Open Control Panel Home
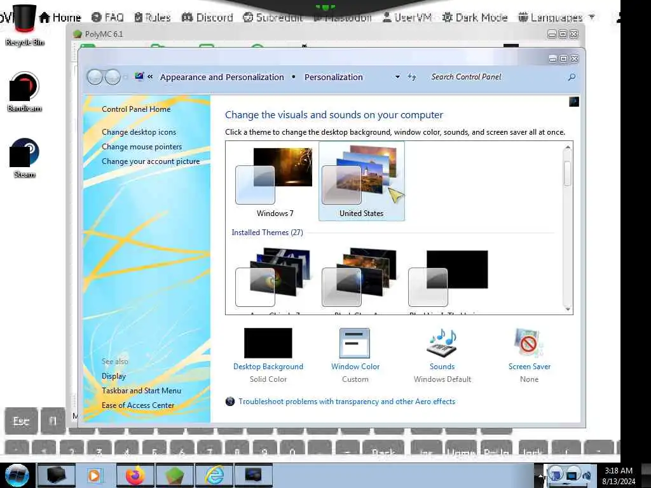Screen dimensions: 651x488 click(x=136, y=109)
